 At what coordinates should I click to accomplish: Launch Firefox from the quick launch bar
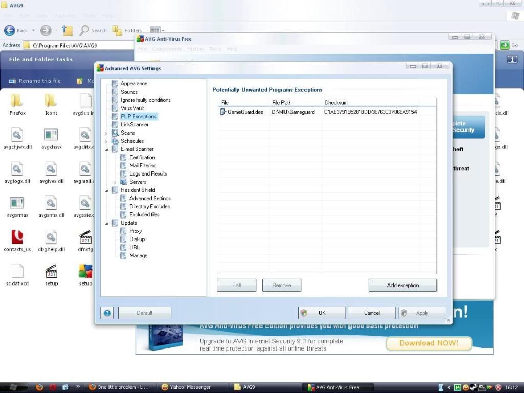(x=39, y=387)
